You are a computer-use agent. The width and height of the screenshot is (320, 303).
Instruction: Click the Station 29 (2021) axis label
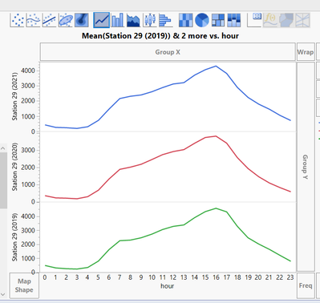[14, 96]
